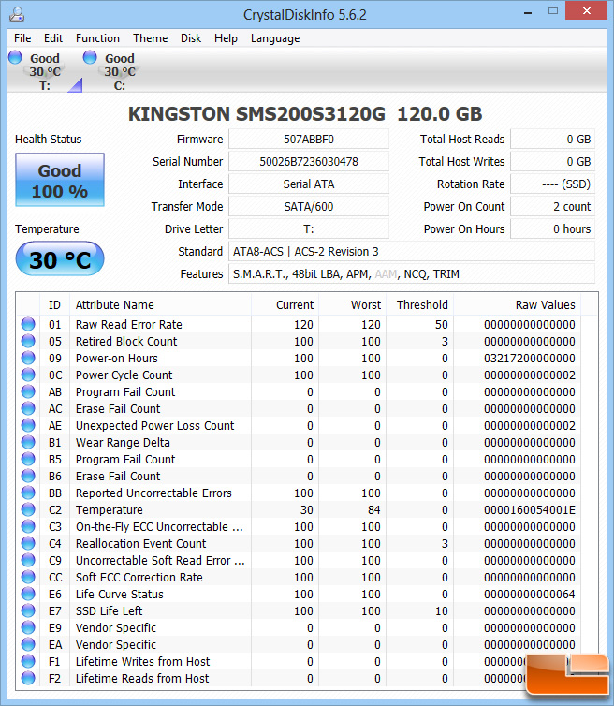Select the C: drive tab

coord(119,71)
